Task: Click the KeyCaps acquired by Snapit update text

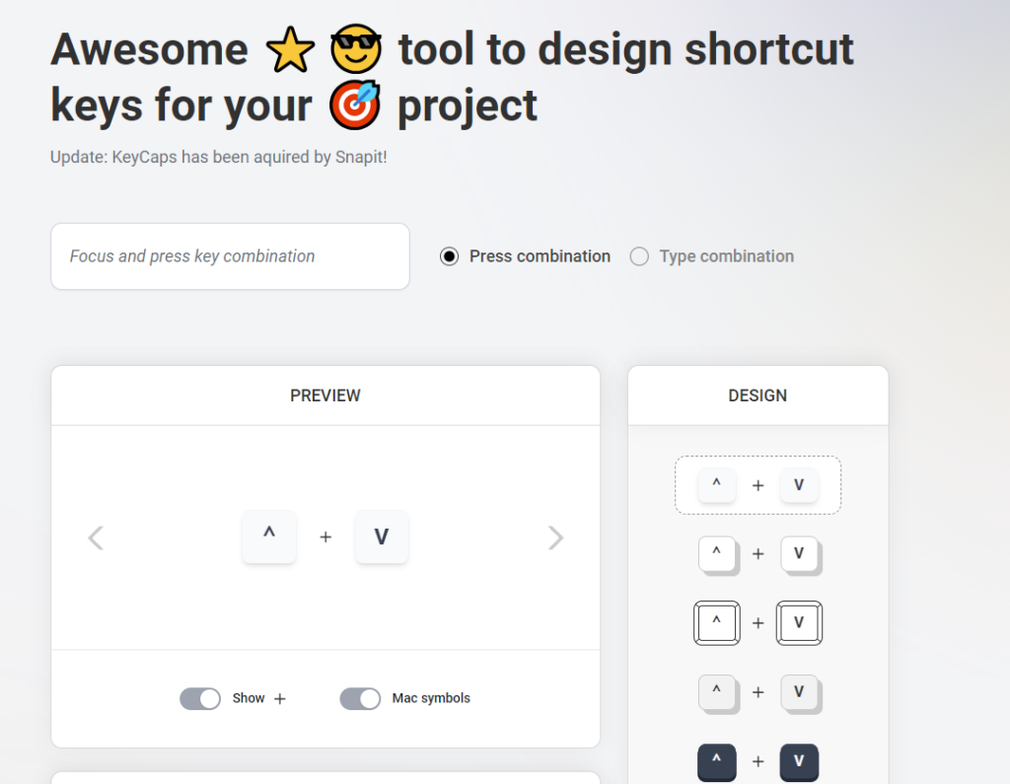Action: (x=219, y=157)
